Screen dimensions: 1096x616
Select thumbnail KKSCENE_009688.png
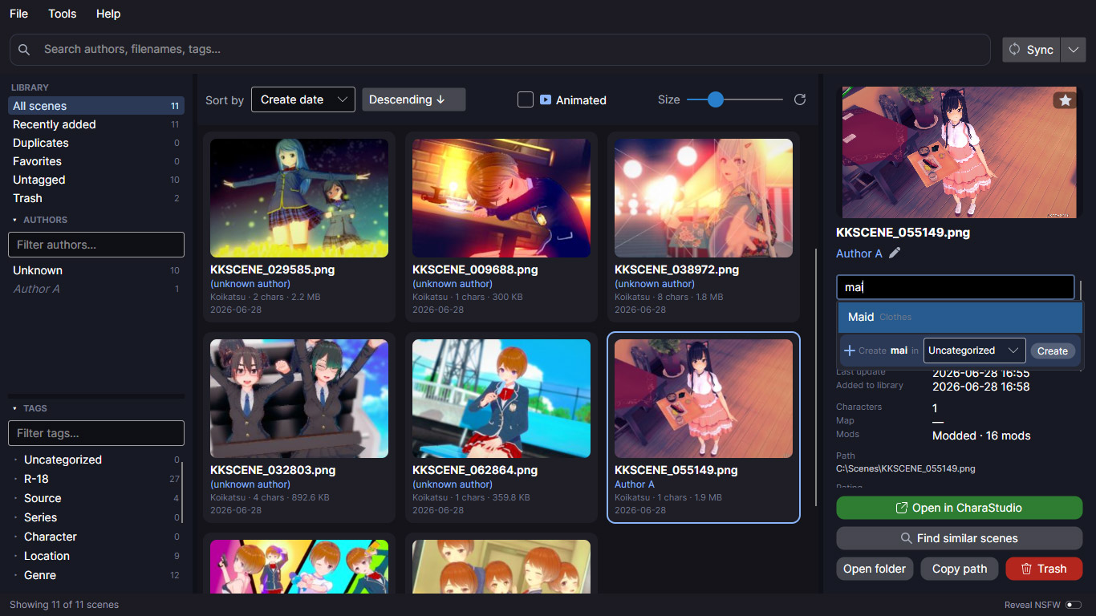[501, 198]
